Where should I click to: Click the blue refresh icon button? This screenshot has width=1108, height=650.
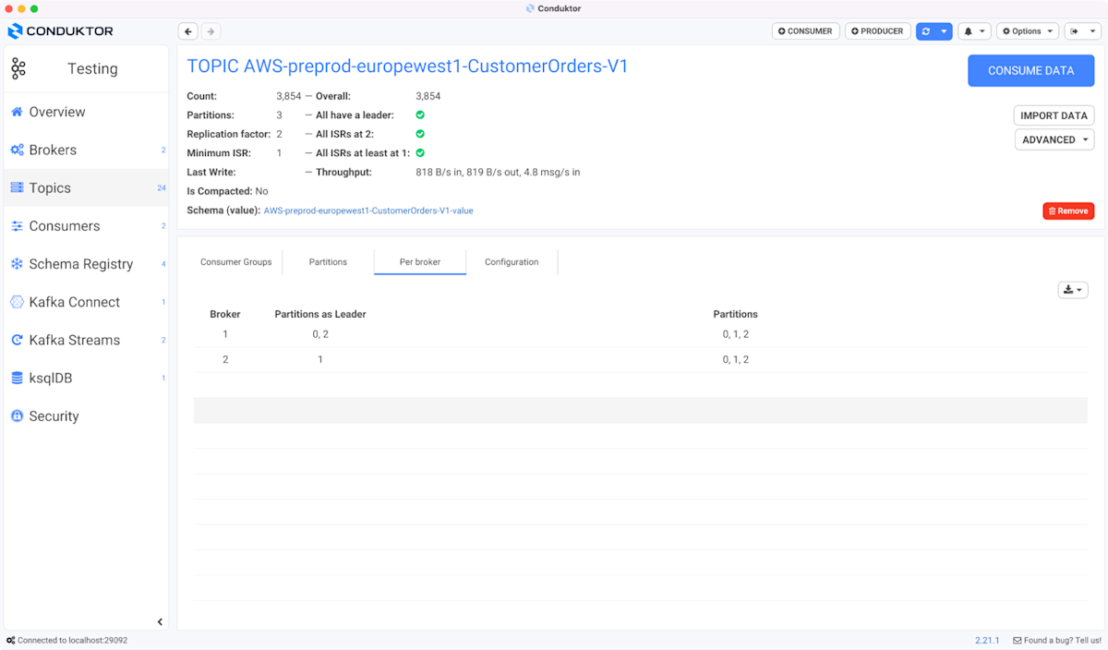pos(926,31)
